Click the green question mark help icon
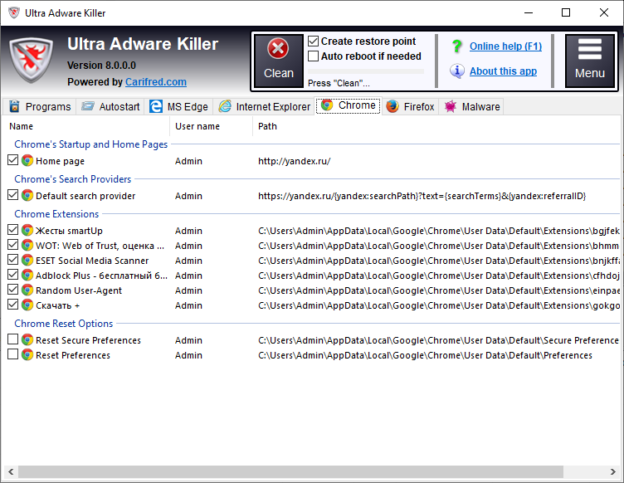 [457, 46]
